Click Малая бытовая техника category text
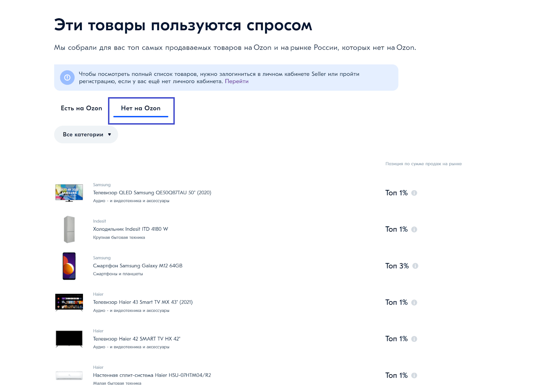This screenshot has width=533, height=392. point(117,383)
